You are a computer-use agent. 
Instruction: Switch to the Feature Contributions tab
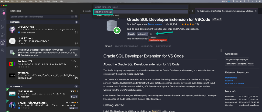pos(127,46)
